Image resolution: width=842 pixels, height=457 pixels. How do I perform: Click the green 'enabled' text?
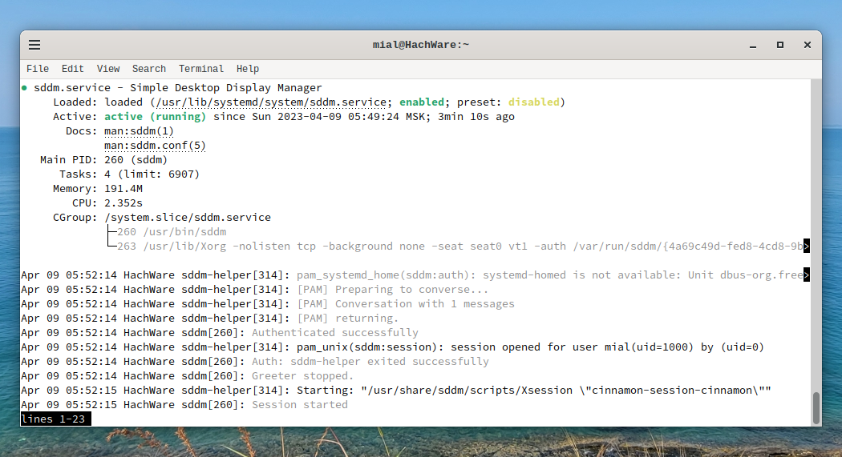point(422,102)
